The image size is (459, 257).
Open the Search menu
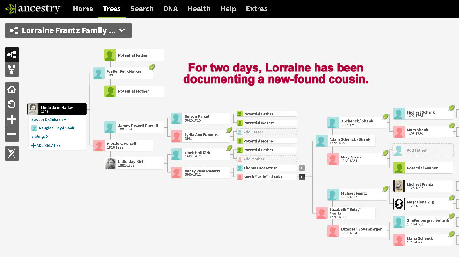point(142,9)
